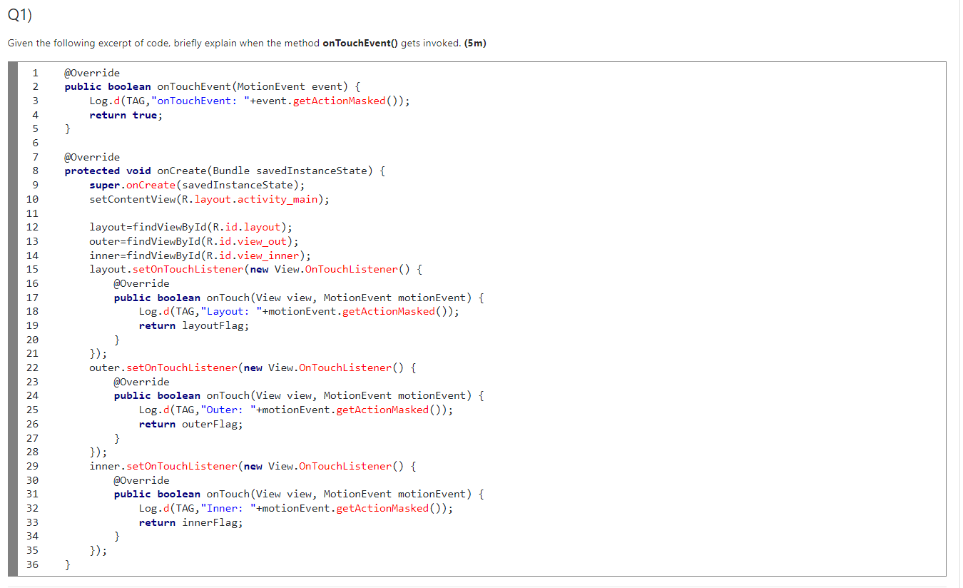Viewport: 963px width, 588px height.
Task: Click 'return outerFlag;' statement
Action: point(191,424)
